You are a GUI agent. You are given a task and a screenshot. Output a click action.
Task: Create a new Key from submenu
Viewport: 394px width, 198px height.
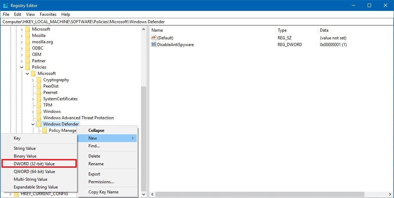(39, 138)
